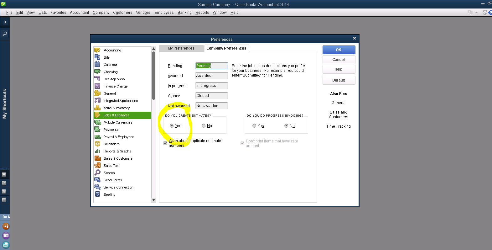The image size is (492, 250).
Task: Open the Banking menu
Action: [184, 13]
